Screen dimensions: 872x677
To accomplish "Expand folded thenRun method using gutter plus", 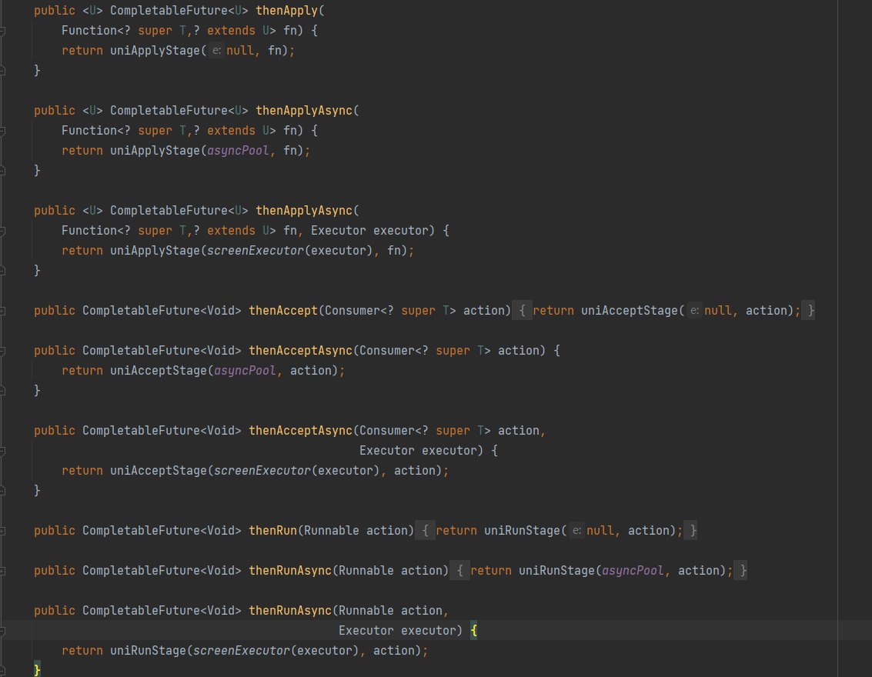I will (3, 532).
